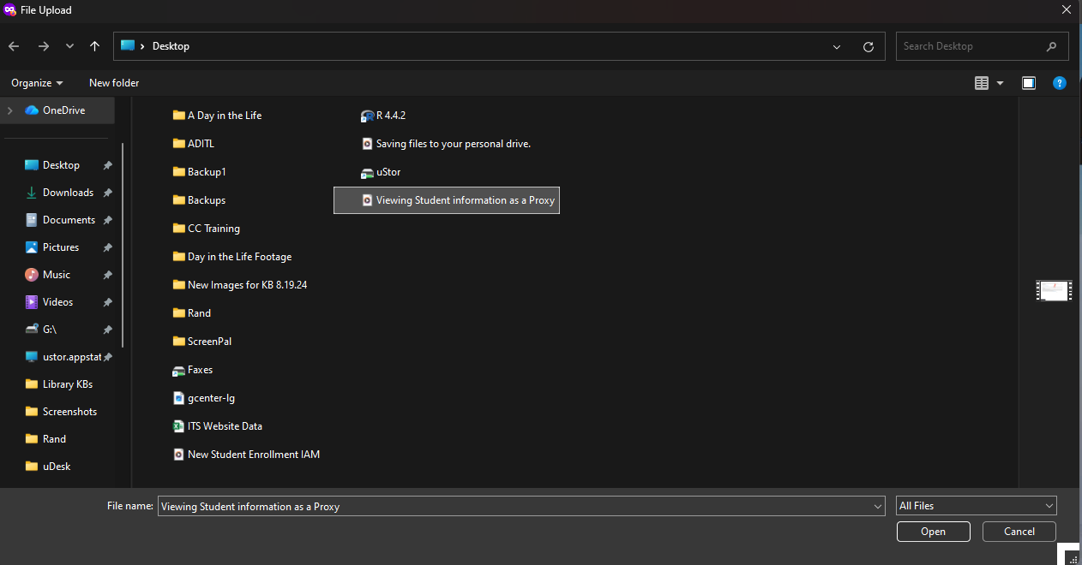Go up one folder level
This screenshot has height=565, width=1082.
point(94,46)
